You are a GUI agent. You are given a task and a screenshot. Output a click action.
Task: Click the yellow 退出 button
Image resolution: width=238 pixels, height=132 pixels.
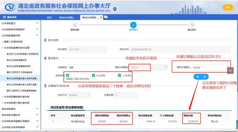[228, 7]
